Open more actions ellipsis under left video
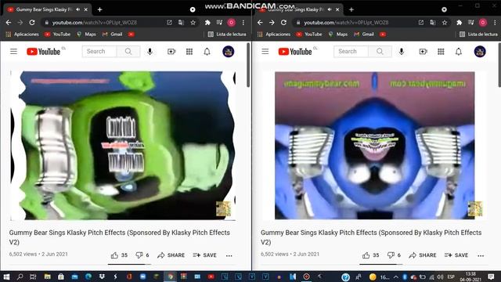This screenshot has width=501, height=282. pos(229,256)
